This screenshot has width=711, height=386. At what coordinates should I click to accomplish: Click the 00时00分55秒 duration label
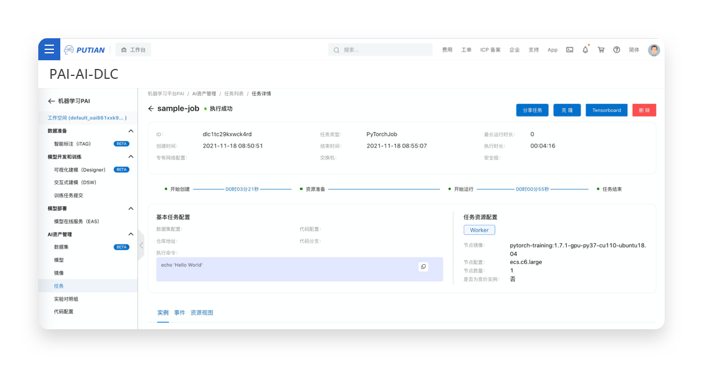tap(532, 189)
